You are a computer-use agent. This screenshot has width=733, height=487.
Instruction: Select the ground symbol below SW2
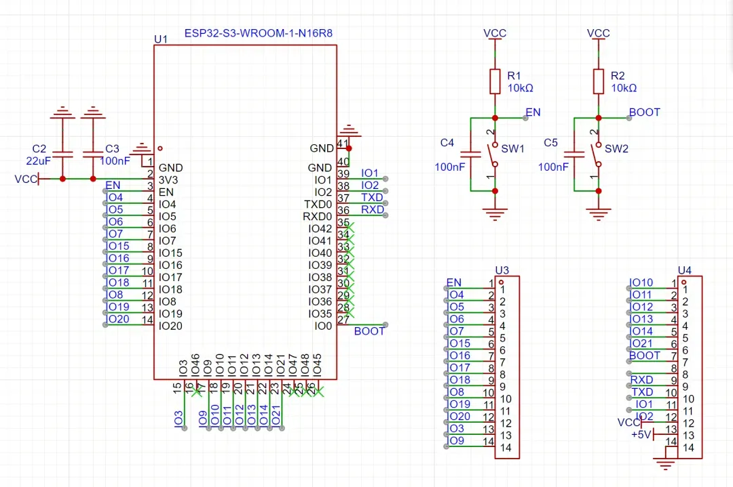(x=599, y=214)
